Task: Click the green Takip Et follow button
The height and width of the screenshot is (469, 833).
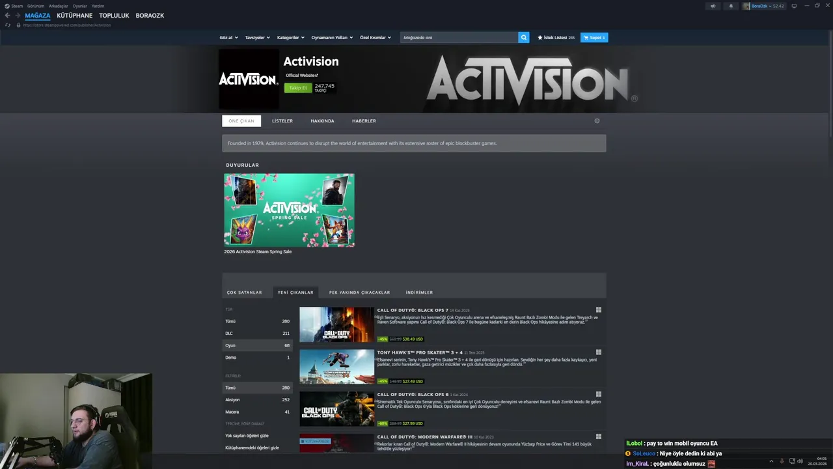Action: pyautogui.click(x=298, y=88)
